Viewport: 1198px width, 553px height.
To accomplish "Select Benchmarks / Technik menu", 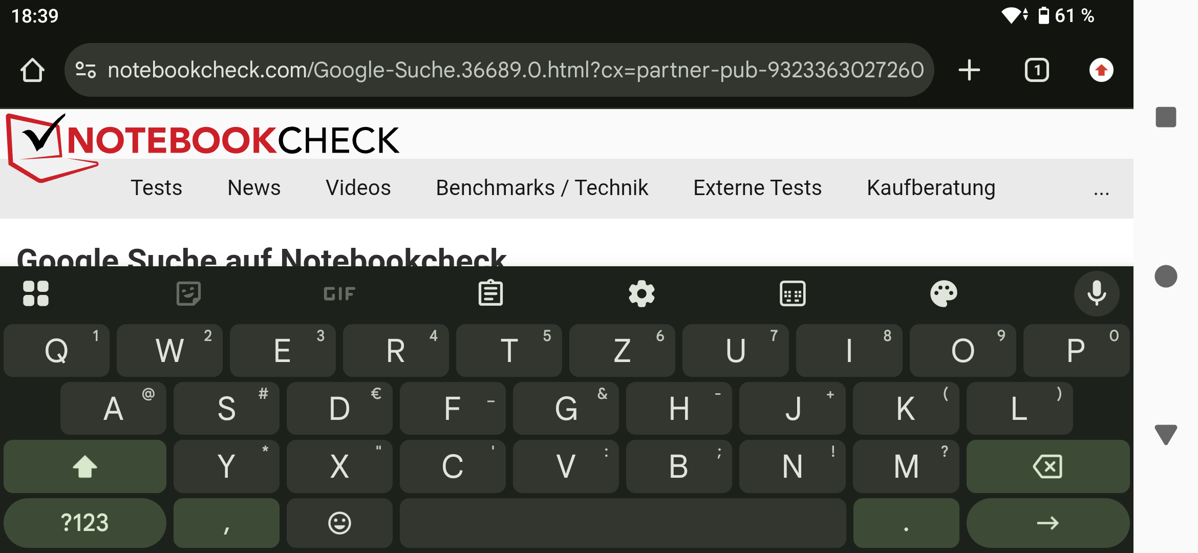I will click(x=542, y=188).
